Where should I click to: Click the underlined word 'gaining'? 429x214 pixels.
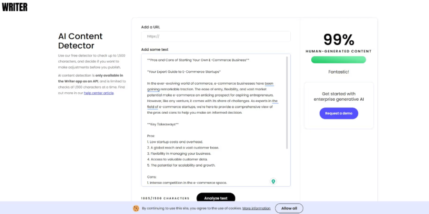tap(153, 89)
